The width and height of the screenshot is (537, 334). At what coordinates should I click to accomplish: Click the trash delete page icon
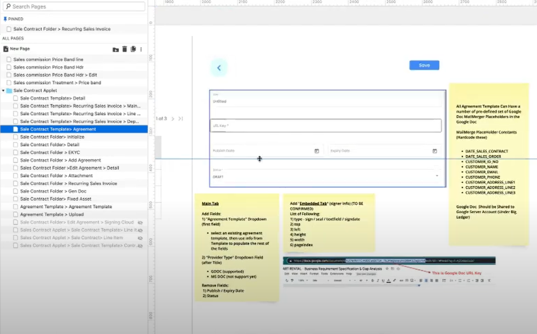coord(125,49)
